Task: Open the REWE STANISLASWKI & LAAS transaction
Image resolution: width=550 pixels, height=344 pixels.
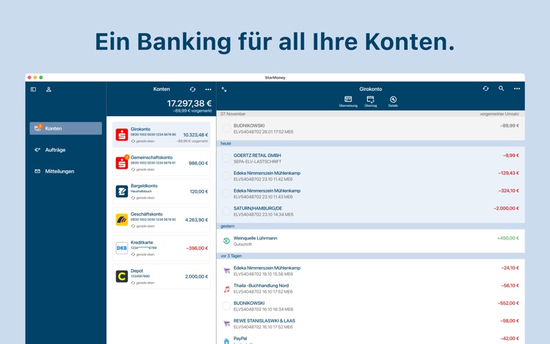Action: click(371, 323)
